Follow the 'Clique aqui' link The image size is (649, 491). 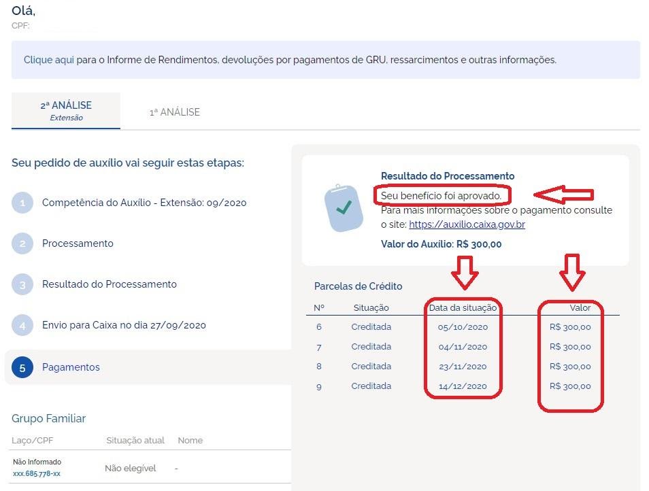49,60
